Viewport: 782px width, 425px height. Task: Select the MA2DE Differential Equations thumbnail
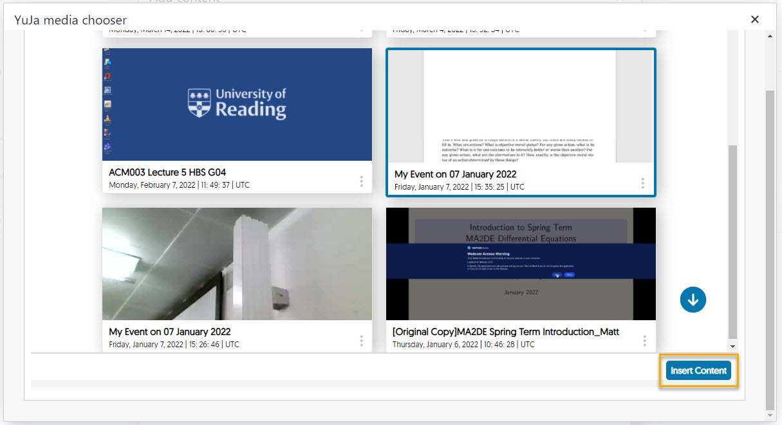click(x=521, y=264)
